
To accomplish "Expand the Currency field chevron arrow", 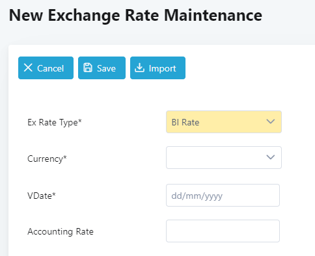I will point(271,157).
